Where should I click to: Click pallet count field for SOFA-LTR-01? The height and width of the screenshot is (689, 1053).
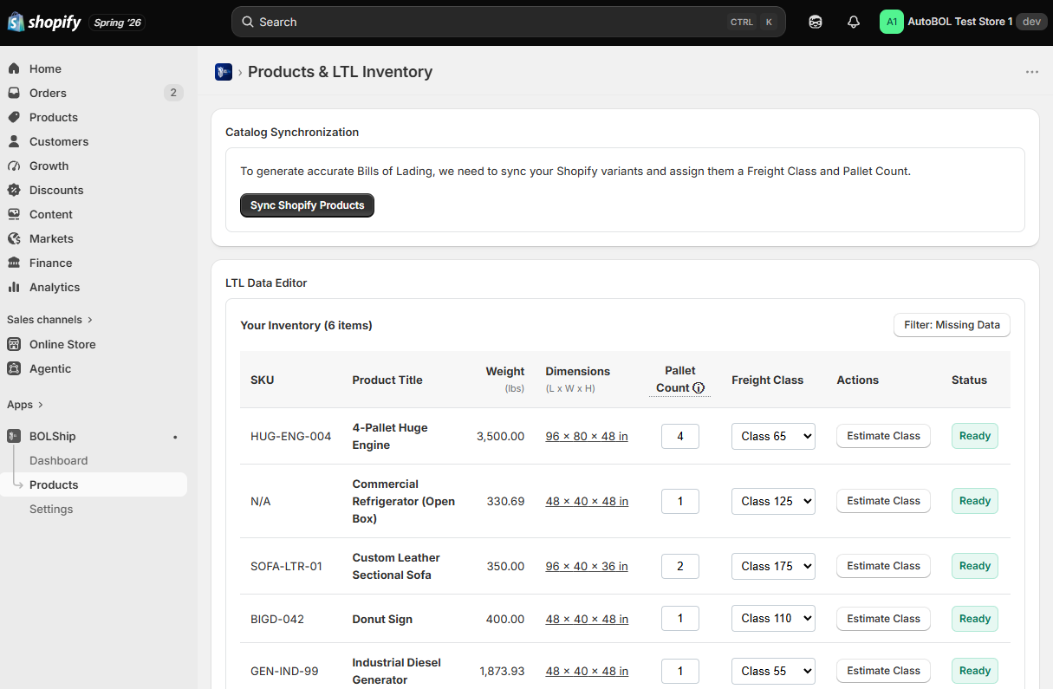point(680,566)
